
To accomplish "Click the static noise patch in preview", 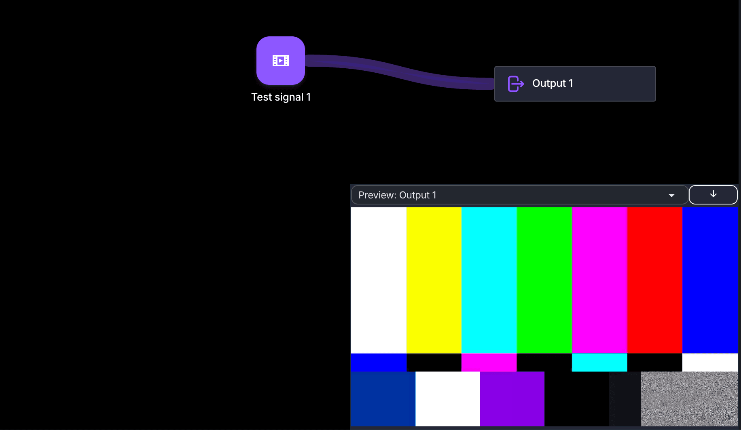I will click(x=689, y=398).
